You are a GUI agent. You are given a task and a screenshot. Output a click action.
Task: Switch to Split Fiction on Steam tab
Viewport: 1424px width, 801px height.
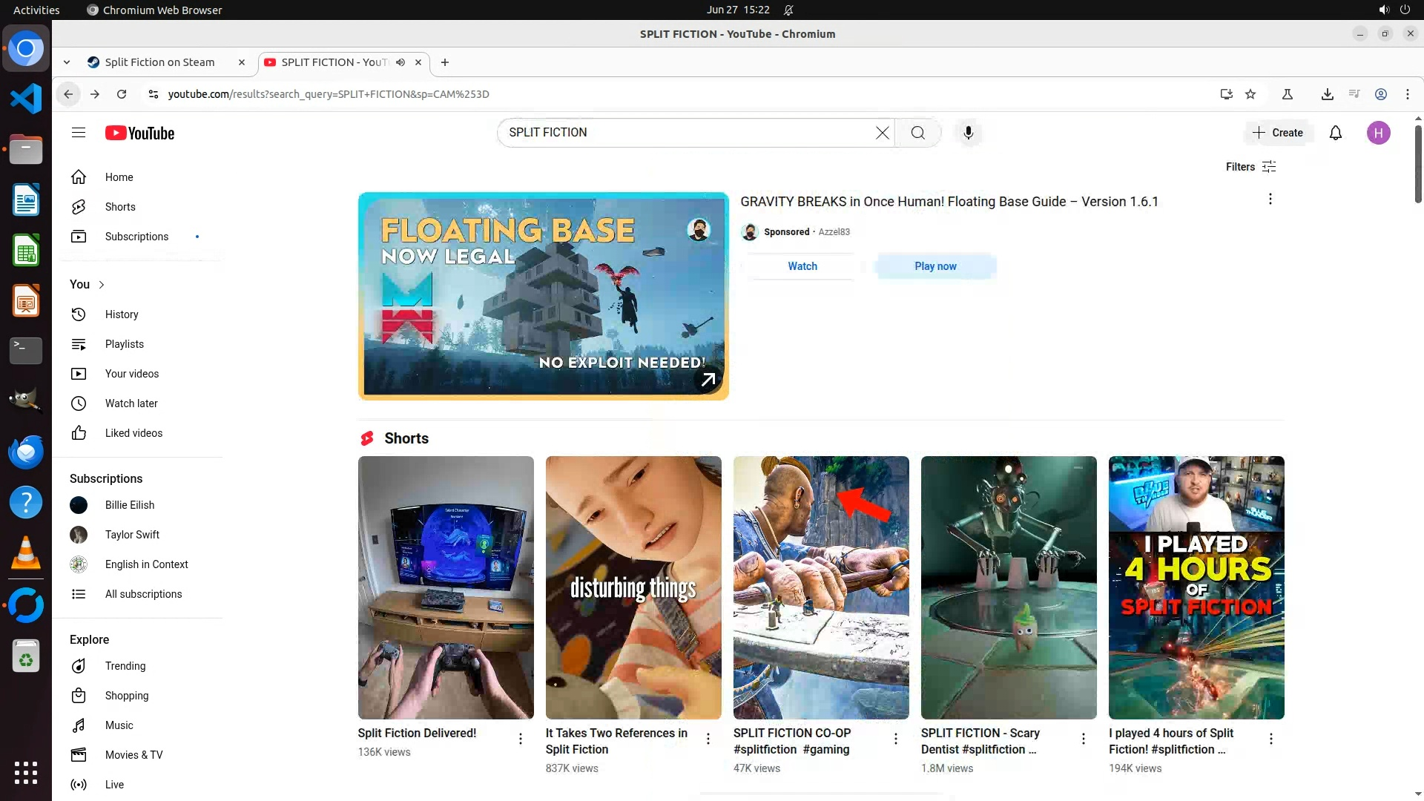coord(159,62)
